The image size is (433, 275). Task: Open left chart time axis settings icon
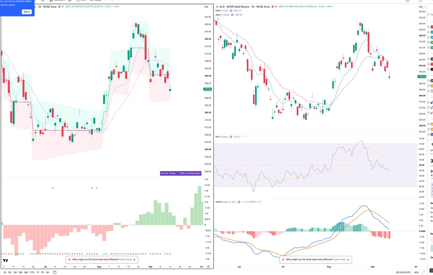(208, 266)
